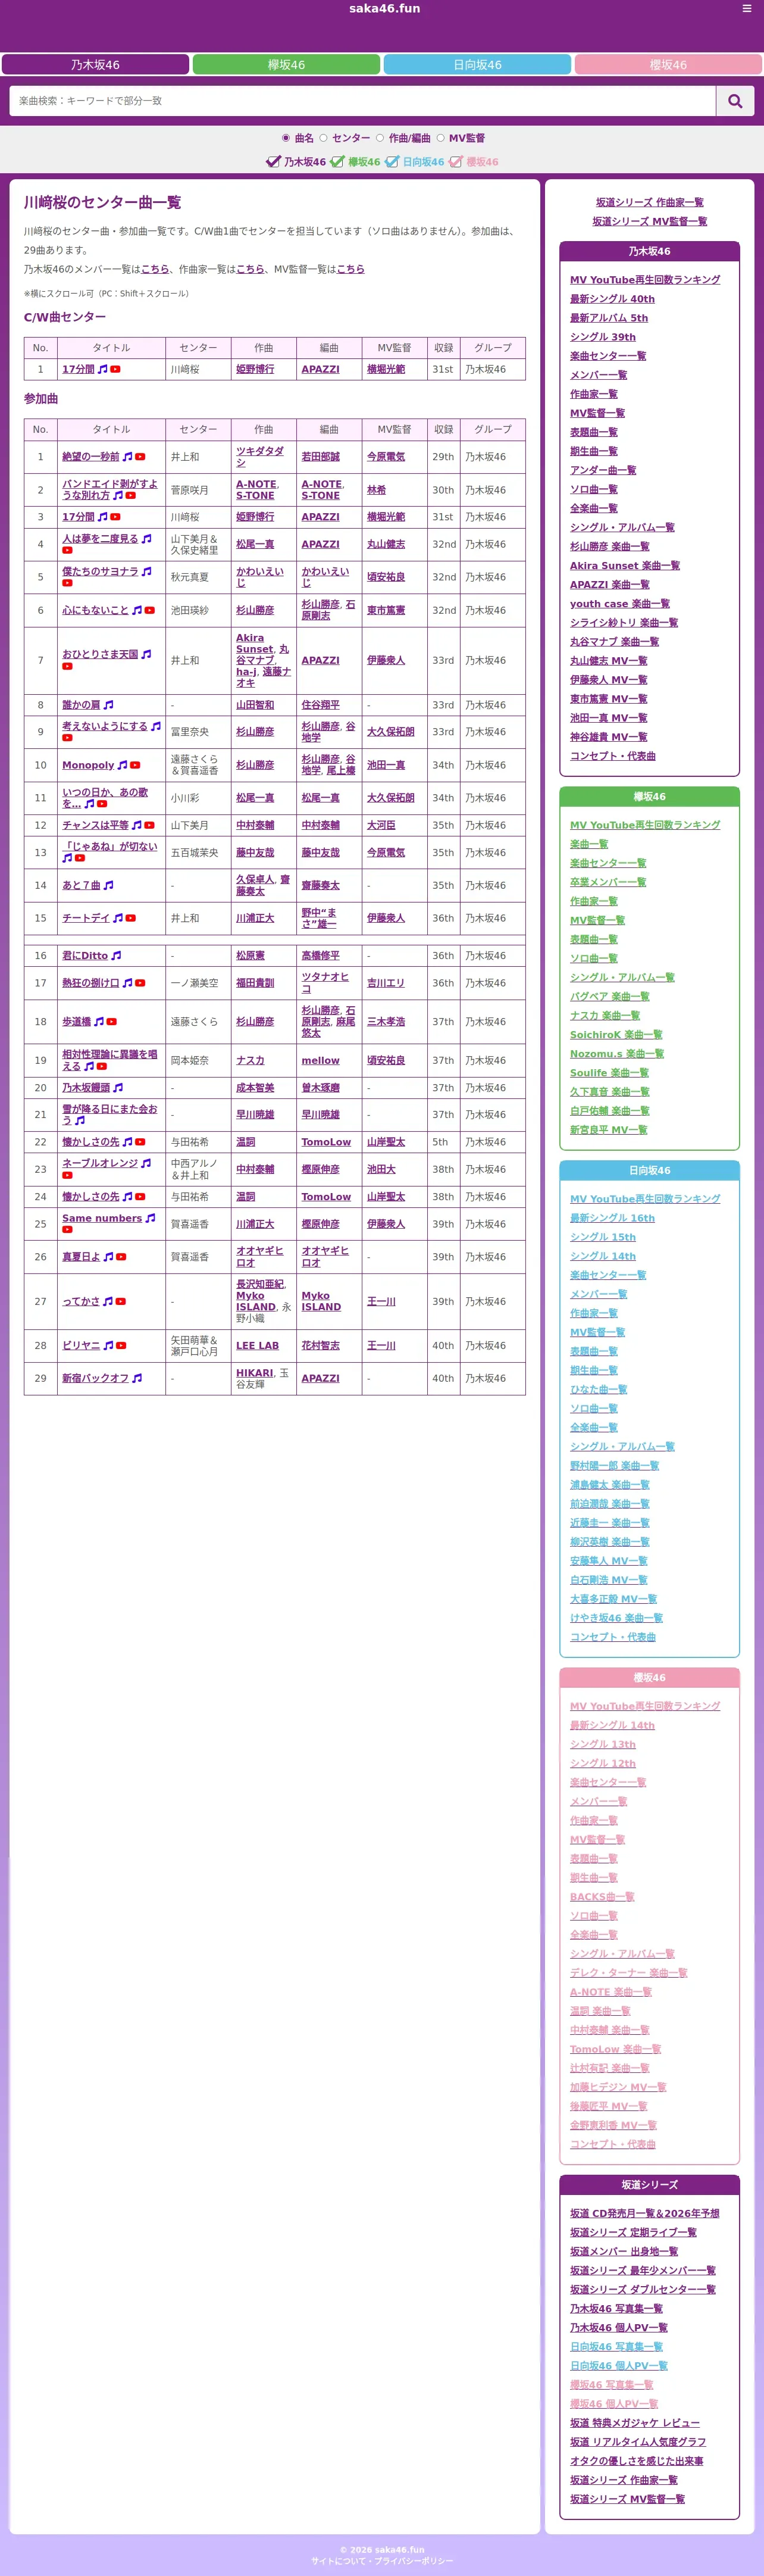Open the blue 日向坂46 tab
764x2576 pixels.
pos(477,65)
